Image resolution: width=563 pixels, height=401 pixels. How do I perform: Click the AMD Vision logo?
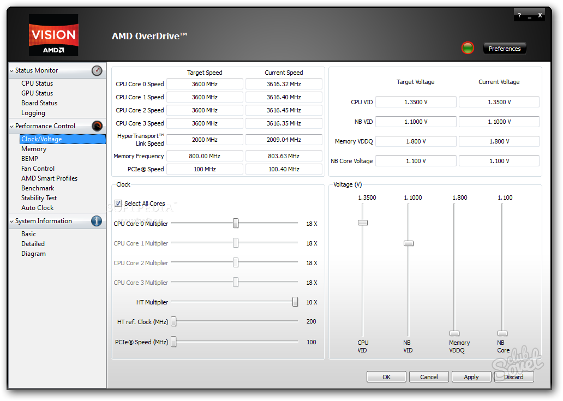coord(53,35)
